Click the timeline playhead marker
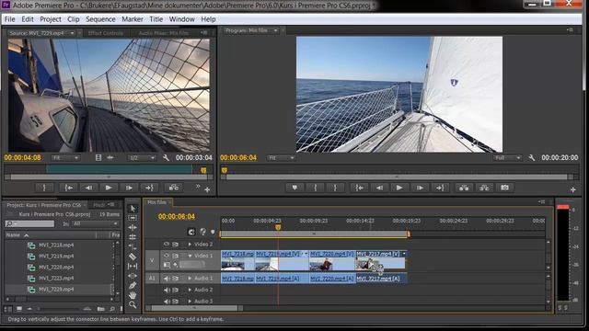589x331 pixels. (x=278, y=227)
